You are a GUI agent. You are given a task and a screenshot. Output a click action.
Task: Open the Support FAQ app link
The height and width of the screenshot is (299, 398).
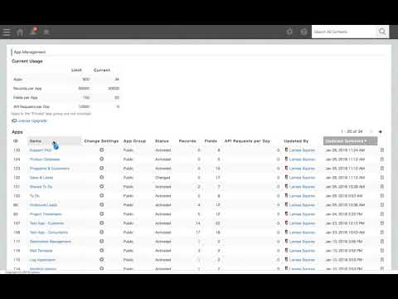point(41,150)
